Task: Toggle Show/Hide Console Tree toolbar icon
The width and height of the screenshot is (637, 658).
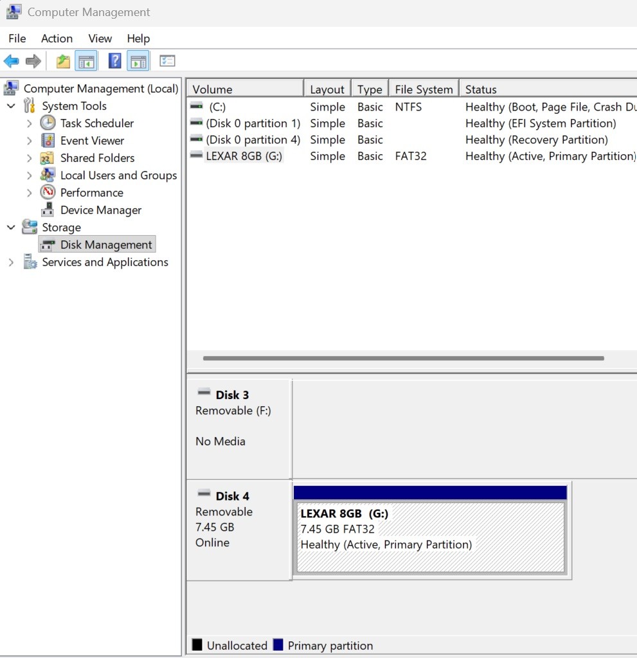Action: tap(86, 61)
